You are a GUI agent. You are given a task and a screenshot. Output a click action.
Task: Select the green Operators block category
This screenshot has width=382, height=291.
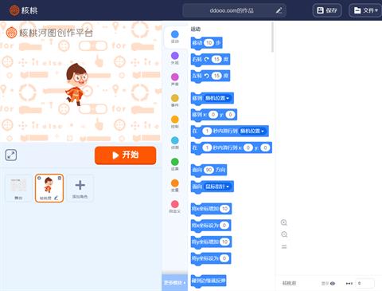tap(175, 164)
